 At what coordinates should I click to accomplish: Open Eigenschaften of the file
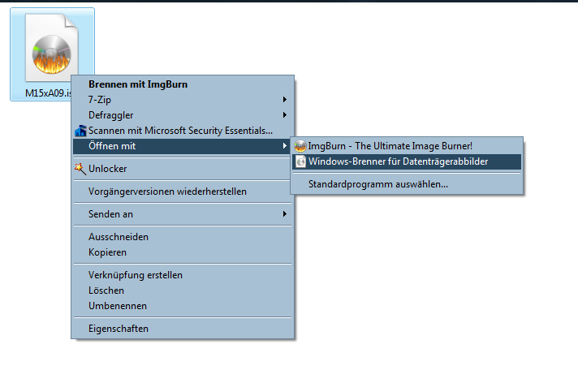(x=183, y=329)
